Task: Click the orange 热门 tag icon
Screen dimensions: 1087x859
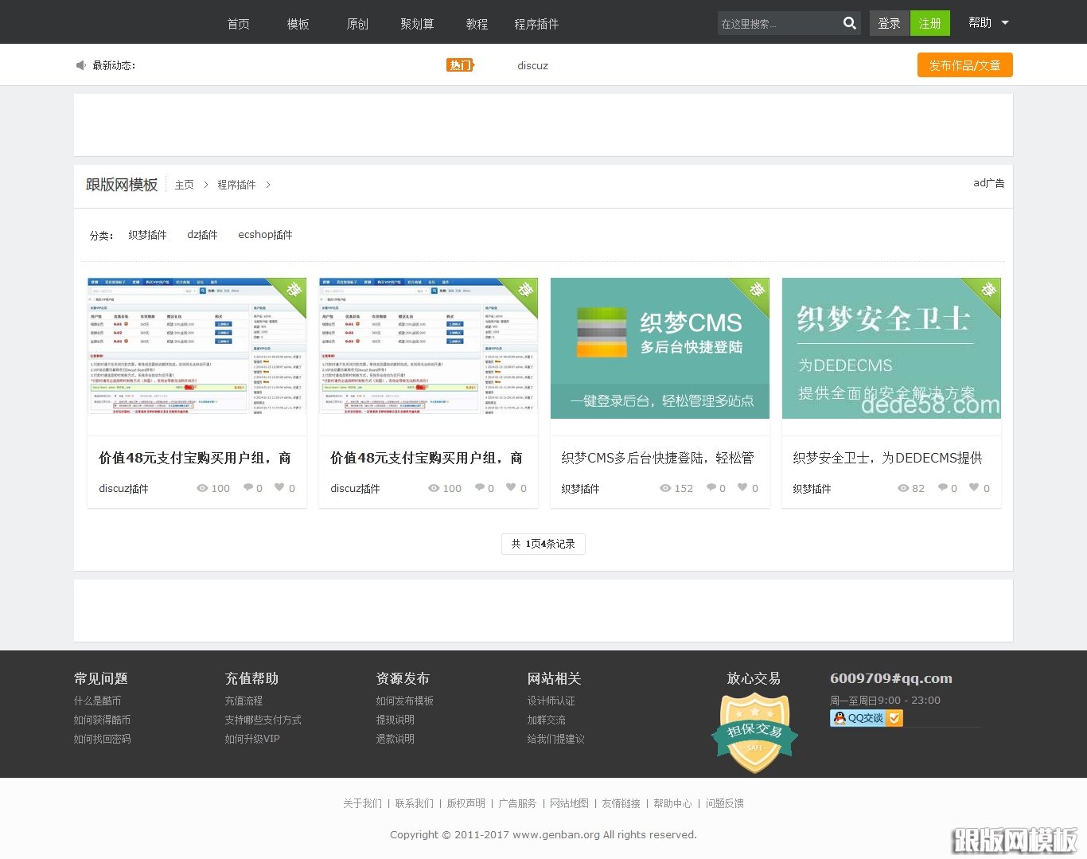Action: click(460, 65)
